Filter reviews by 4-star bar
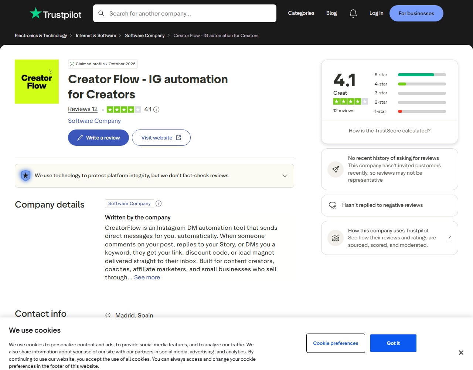This screenshot has width=473, height=370. coord(422,84)
